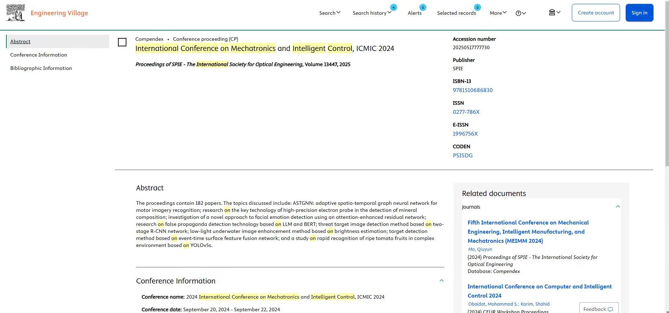Open the MEIMM 2024 related document
This screenshot has height=313, width=669.
528,232
